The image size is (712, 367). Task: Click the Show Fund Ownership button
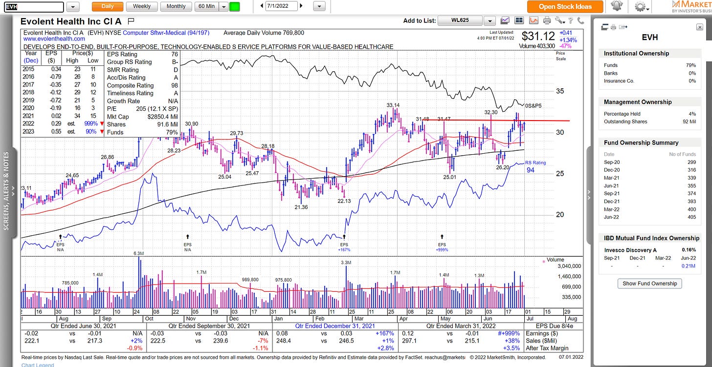tap(649, 283)
